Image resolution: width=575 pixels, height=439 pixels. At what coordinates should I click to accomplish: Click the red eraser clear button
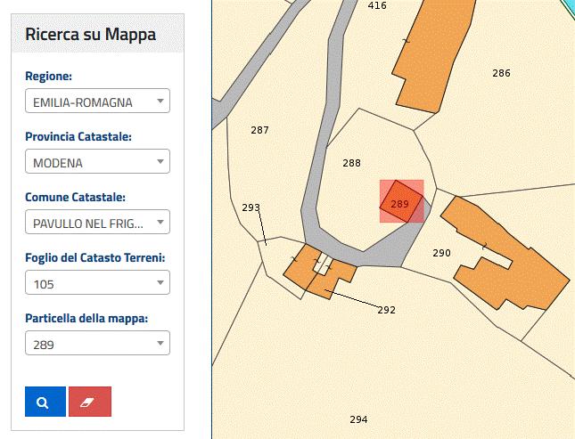(x=90, y=402)
